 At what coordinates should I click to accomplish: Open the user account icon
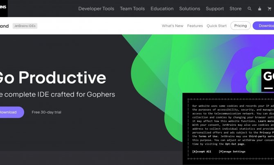260,9
